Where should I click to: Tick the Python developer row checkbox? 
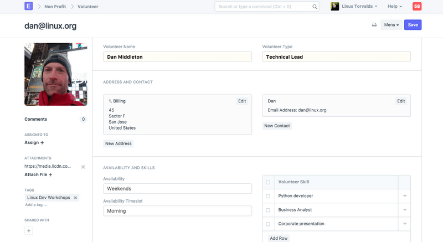click(x=269, y=196)
